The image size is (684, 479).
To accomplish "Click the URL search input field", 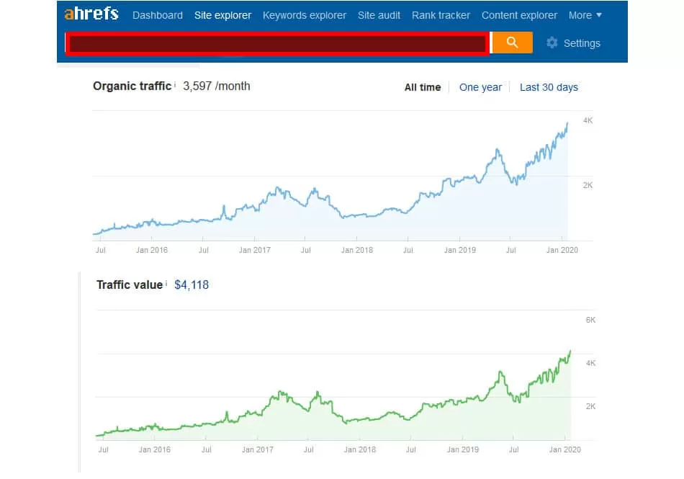I will (x=276, y=43).
